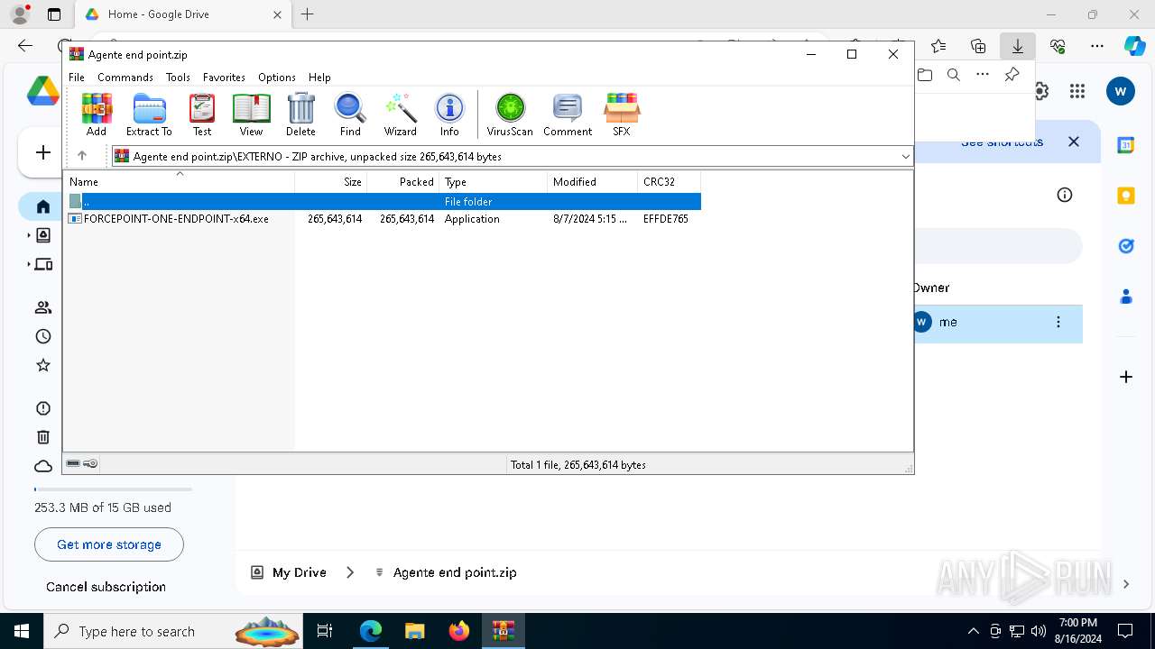Open more actions for owner me row
Image resolution: width=1155 pixels, height=649 pixels.
point(1058,322)
